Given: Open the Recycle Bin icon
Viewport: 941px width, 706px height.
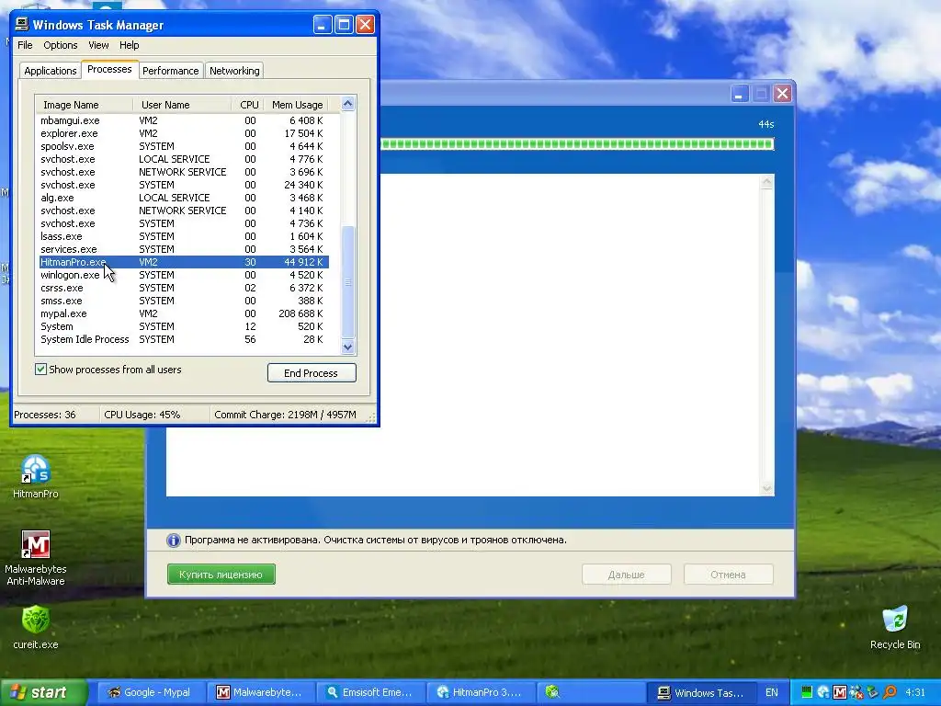Looking at the screenshot, I should point(895,621).
